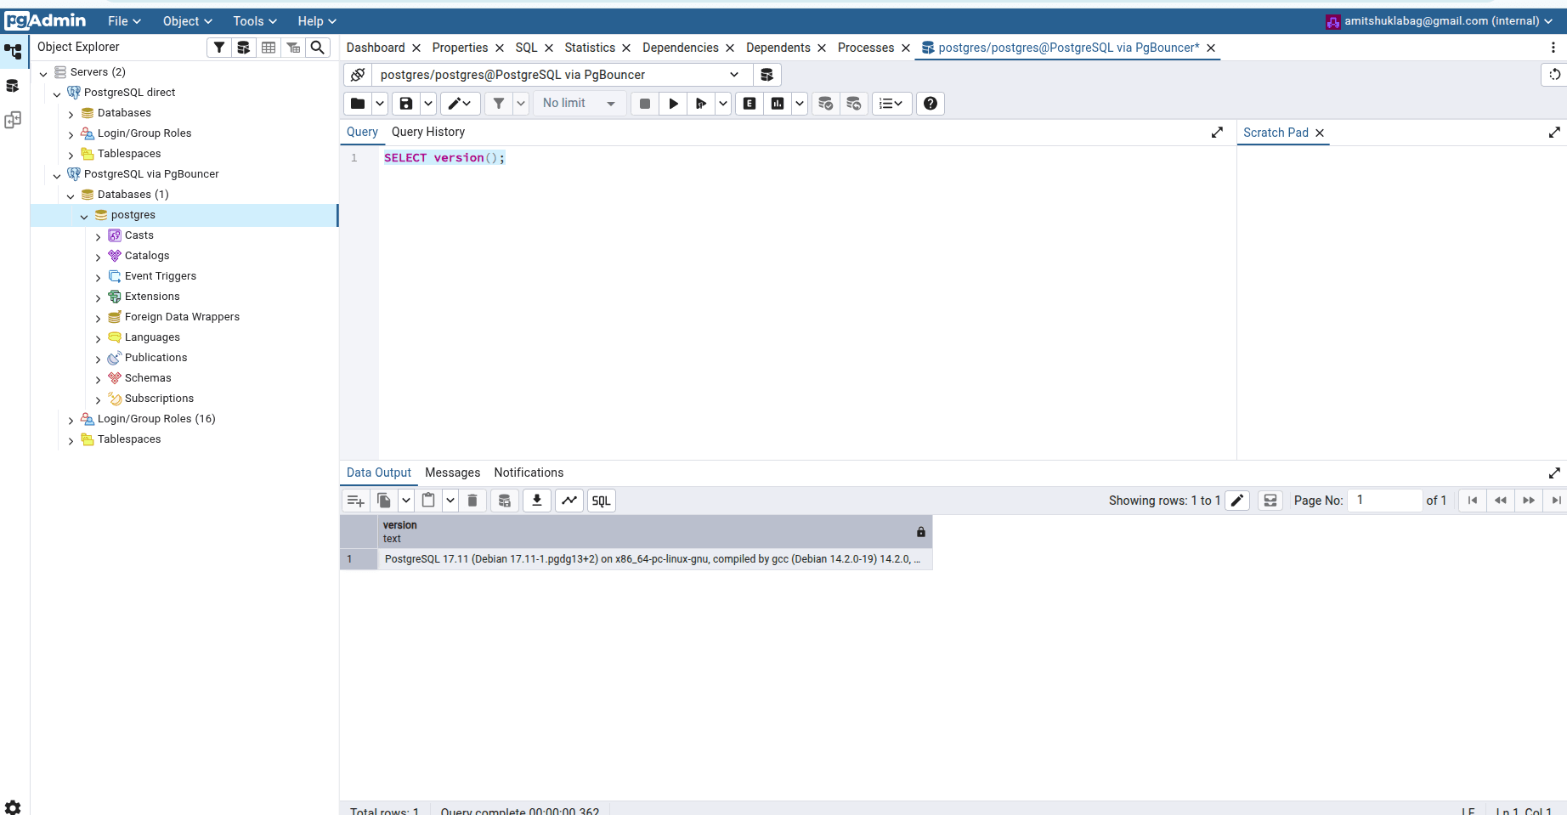Open the File menu

click(x=124, y=21)
